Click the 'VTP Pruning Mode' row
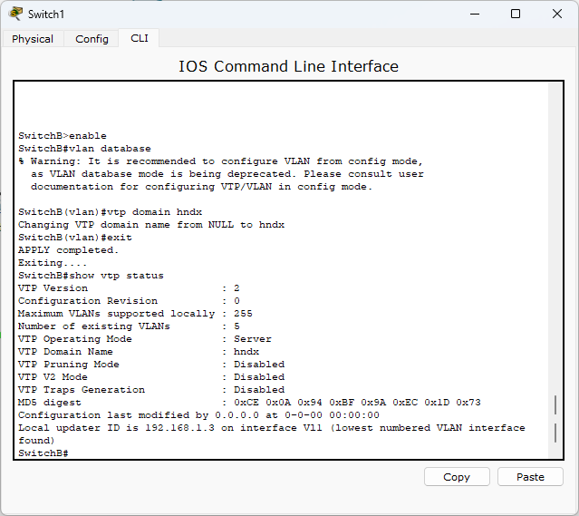Image resolution: width=579 pixels, height=516 pixels. [x=151, y=365]
